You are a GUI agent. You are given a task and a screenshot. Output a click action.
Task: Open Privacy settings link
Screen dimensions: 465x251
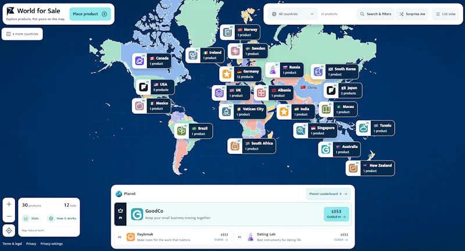tap(52, 244)
